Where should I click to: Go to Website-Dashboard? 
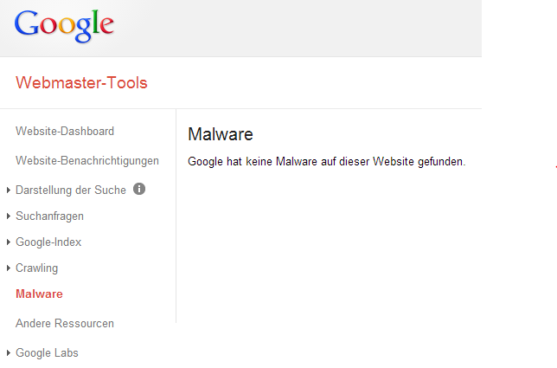(x=65, y=132)
